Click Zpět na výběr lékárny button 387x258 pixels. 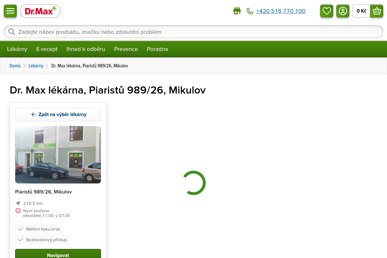tap(58, 114)
